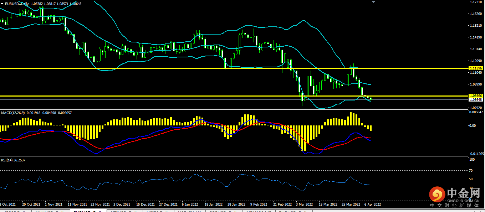485x212 pixels.
Task: Click the 1.07920 price scale value
Action: 476,108
